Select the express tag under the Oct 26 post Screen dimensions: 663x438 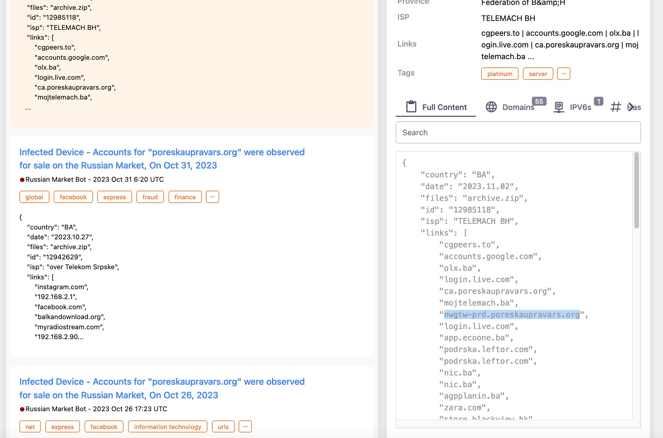click(x=63, y=427)
